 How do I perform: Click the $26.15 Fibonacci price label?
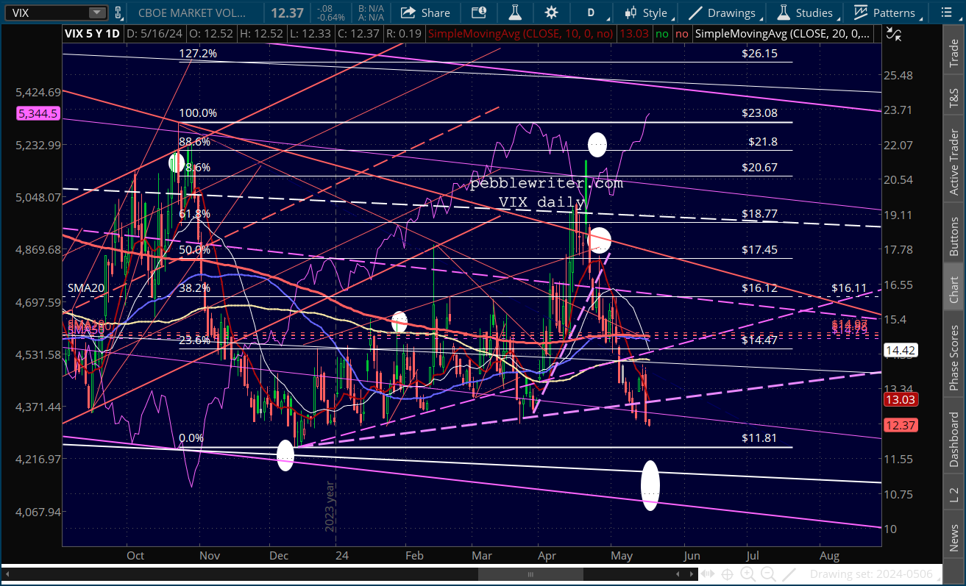[x=759, y=54]
